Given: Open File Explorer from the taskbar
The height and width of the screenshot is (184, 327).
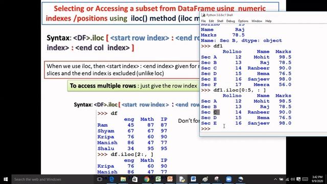Looking at the screenshot, I should click(x=123, y=179).
